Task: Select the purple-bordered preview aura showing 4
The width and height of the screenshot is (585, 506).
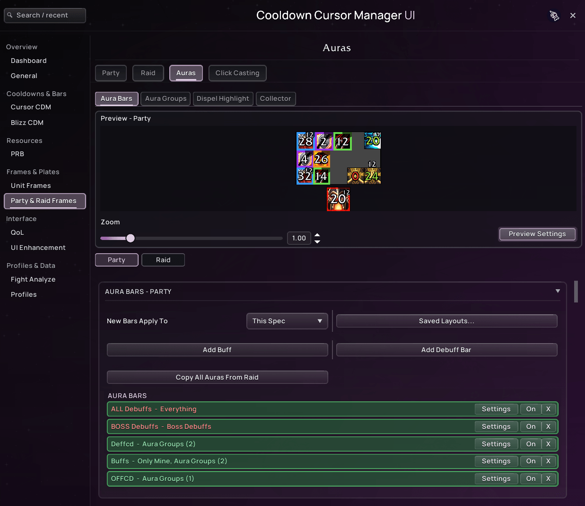Action: tap(305, 159)
